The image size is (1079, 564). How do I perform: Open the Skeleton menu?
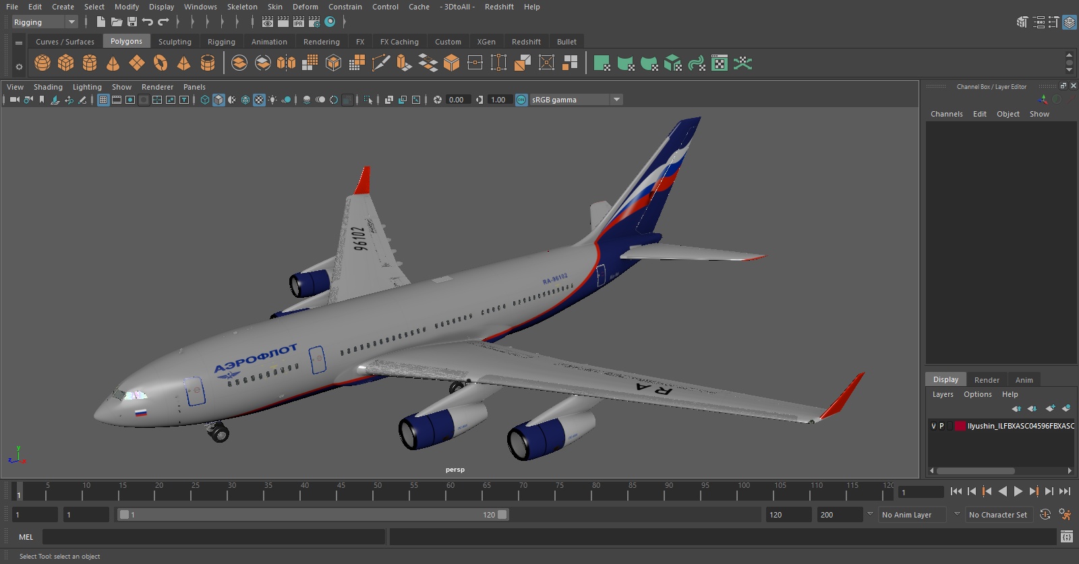coord(242,7)
